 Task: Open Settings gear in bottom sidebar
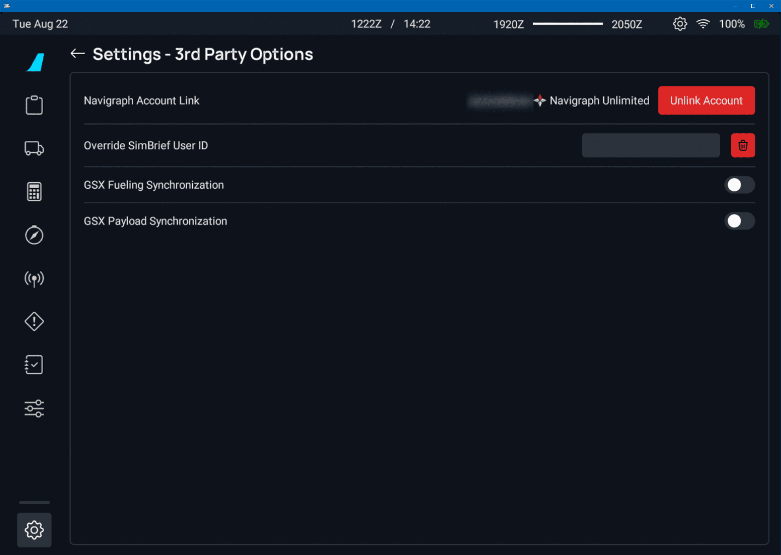(34, 530)
